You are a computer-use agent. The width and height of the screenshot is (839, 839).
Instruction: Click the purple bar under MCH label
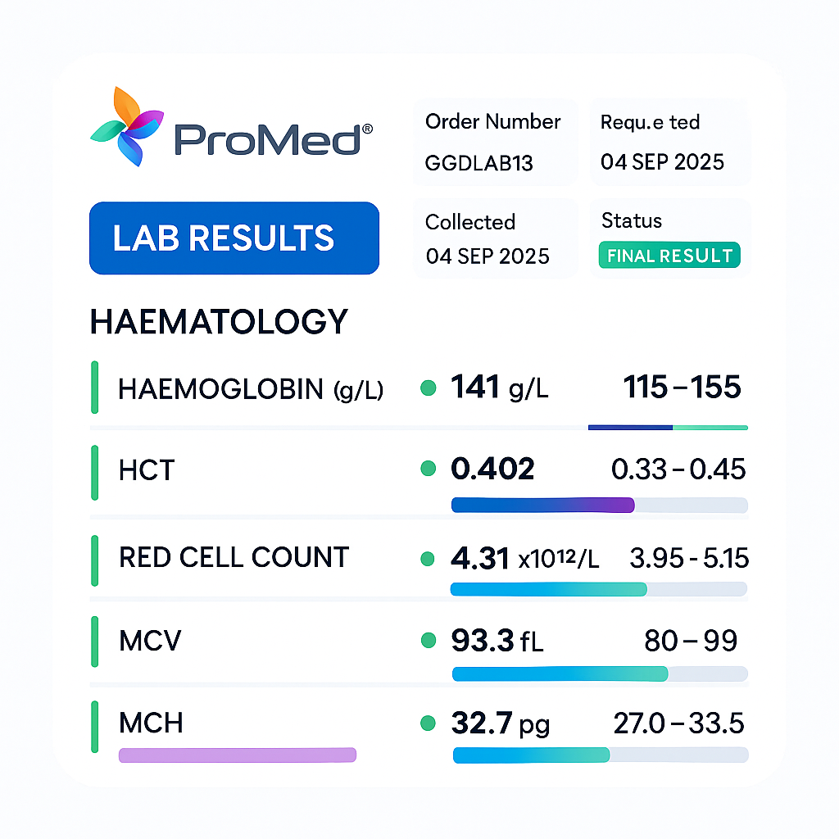coord(238,755)
